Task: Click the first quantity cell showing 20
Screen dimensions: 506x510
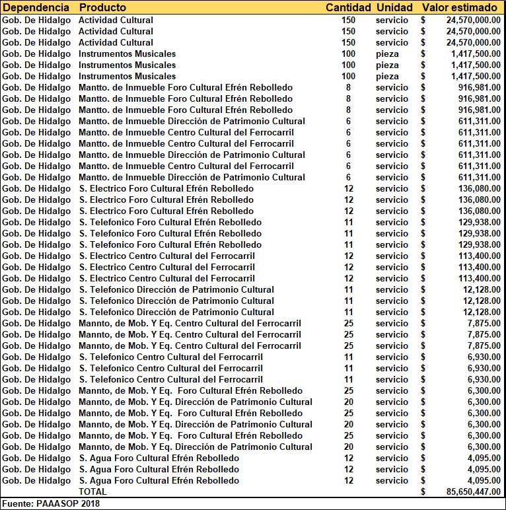Action: point(349,402)
